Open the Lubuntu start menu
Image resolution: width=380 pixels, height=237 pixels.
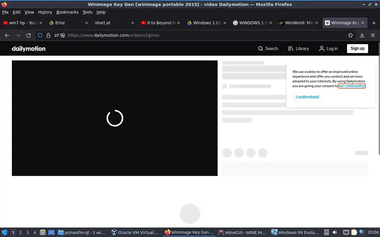5,233
